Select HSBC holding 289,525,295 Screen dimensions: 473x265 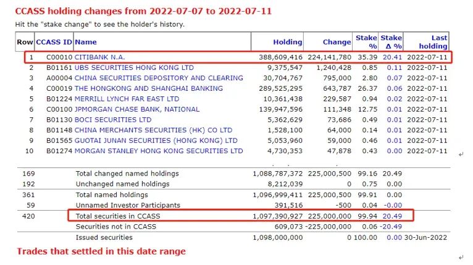(280, 88)
